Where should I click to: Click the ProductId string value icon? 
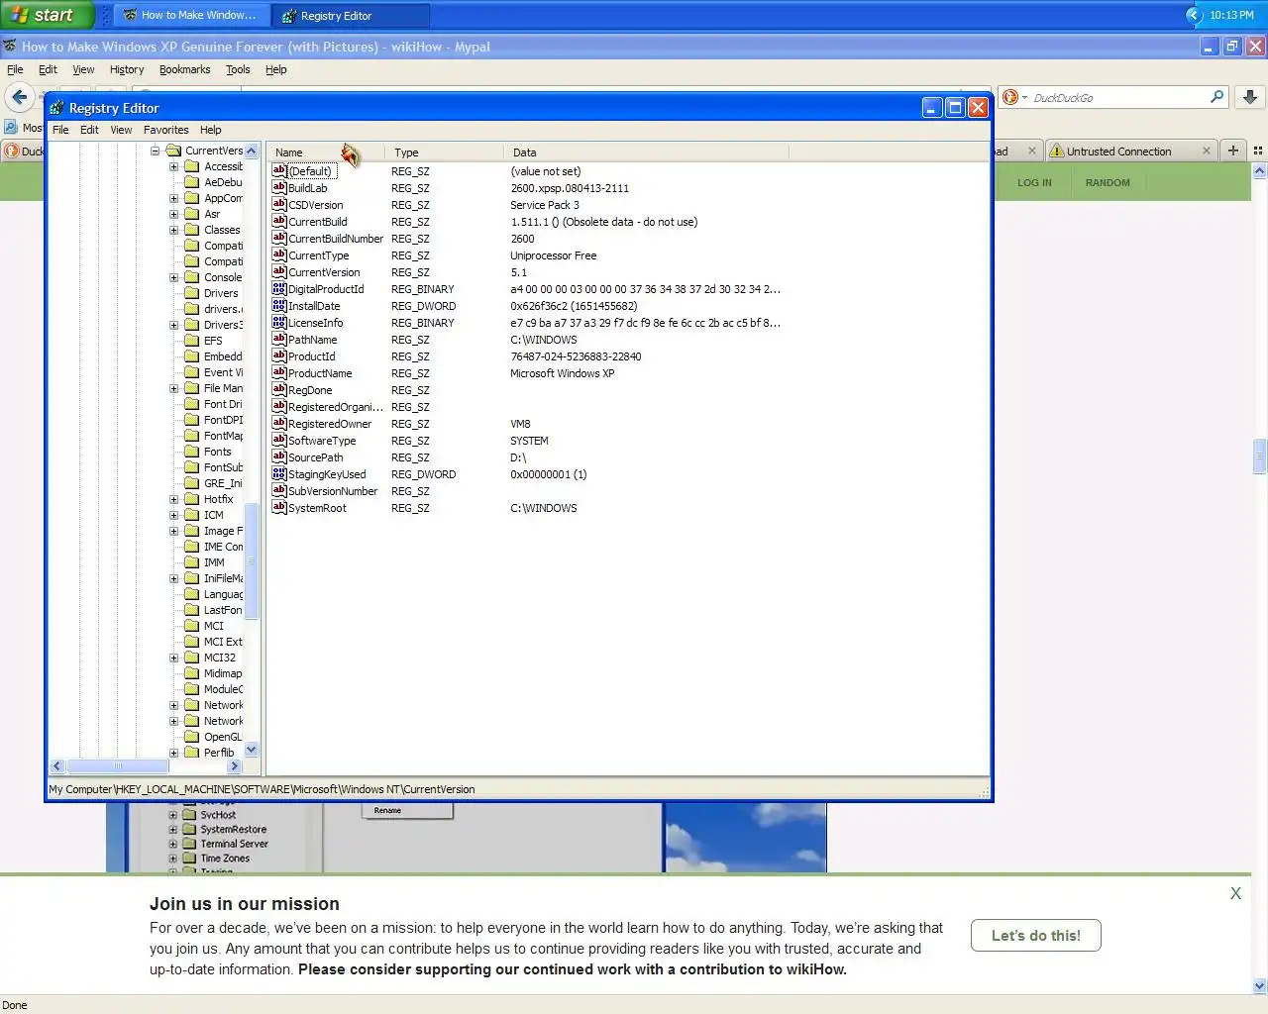click(279, 355)
